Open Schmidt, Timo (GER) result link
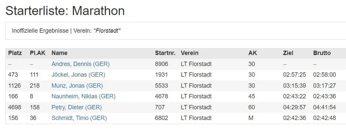346x130 pixels. 79,118
